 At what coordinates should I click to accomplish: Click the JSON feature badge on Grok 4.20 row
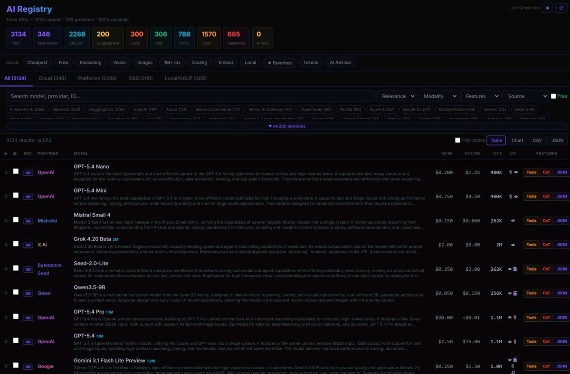tap(561, 245)
